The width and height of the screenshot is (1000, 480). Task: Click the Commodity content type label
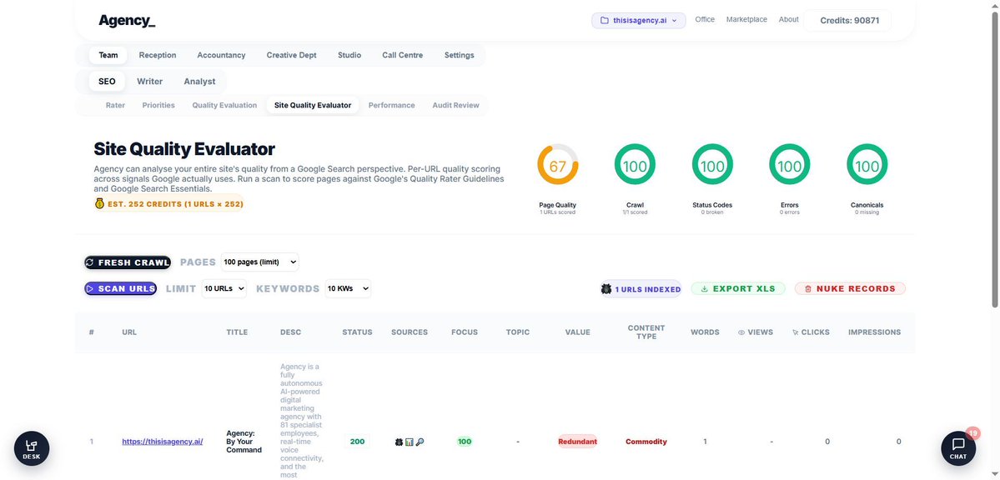(x=646, y=442)
